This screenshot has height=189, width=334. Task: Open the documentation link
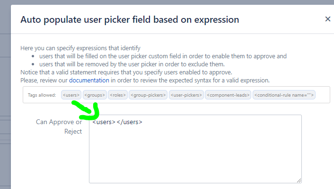(x=89, y=80)
